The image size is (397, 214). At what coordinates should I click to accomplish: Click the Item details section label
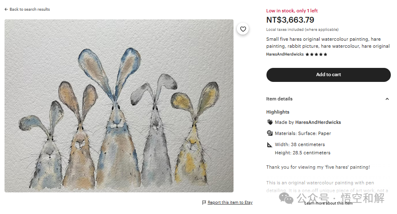(x=279, y=99)
